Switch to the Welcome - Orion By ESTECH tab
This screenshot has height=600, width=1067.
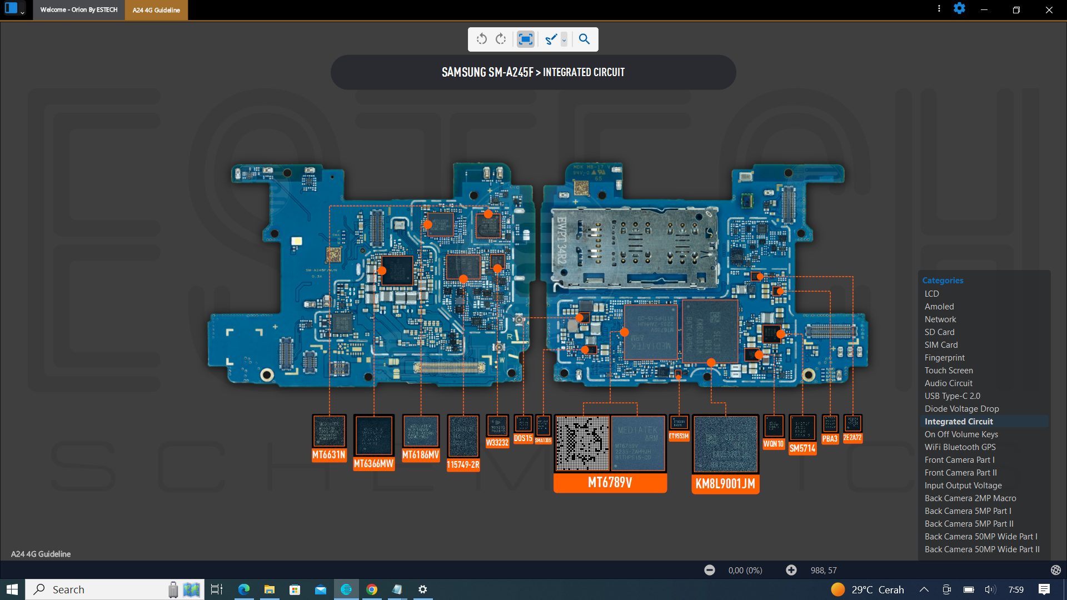coord(79,10)
